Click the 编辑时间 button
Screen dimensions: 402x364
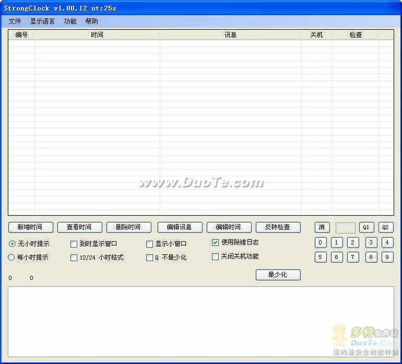coord(229,227)
